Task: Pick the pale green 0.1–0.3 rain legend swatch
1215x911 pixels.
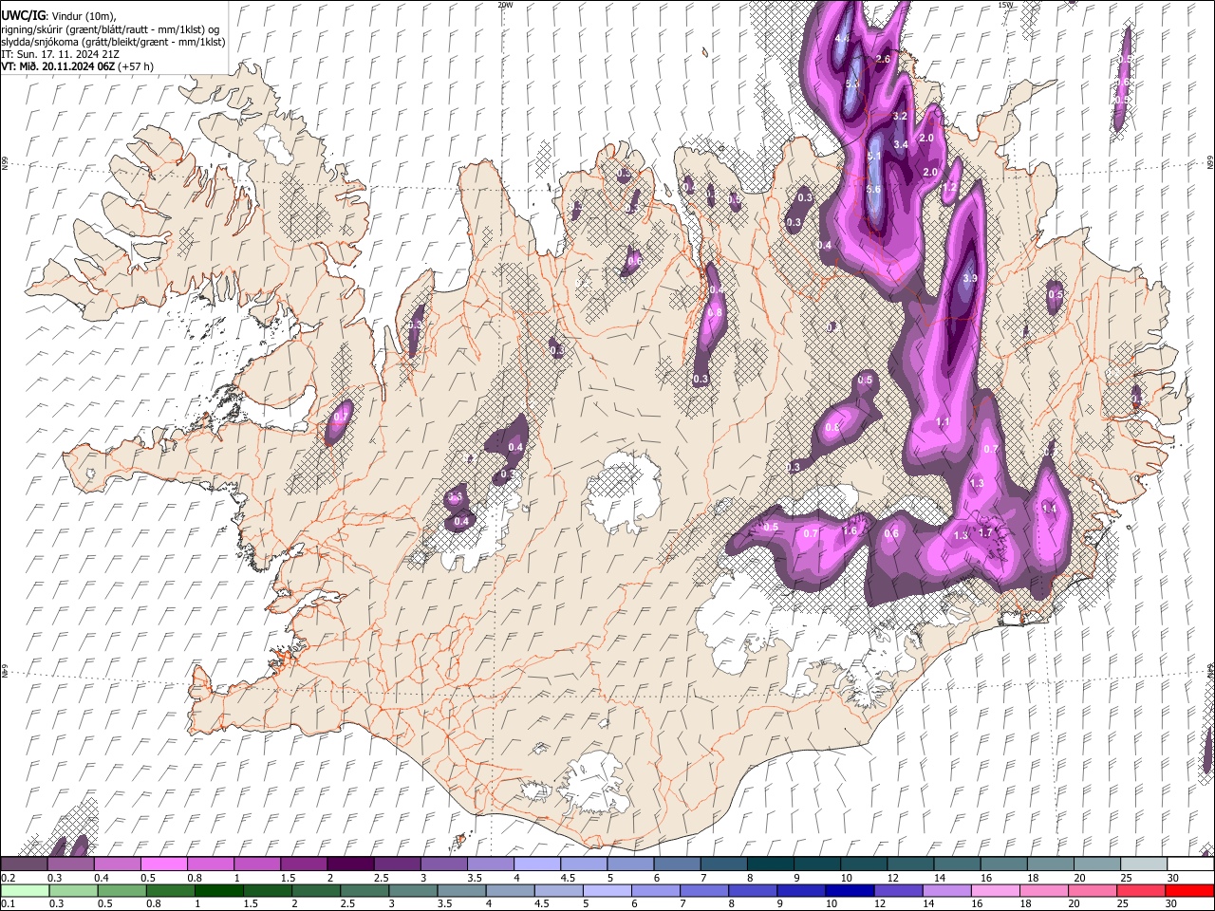Action: tap(24, 890)
